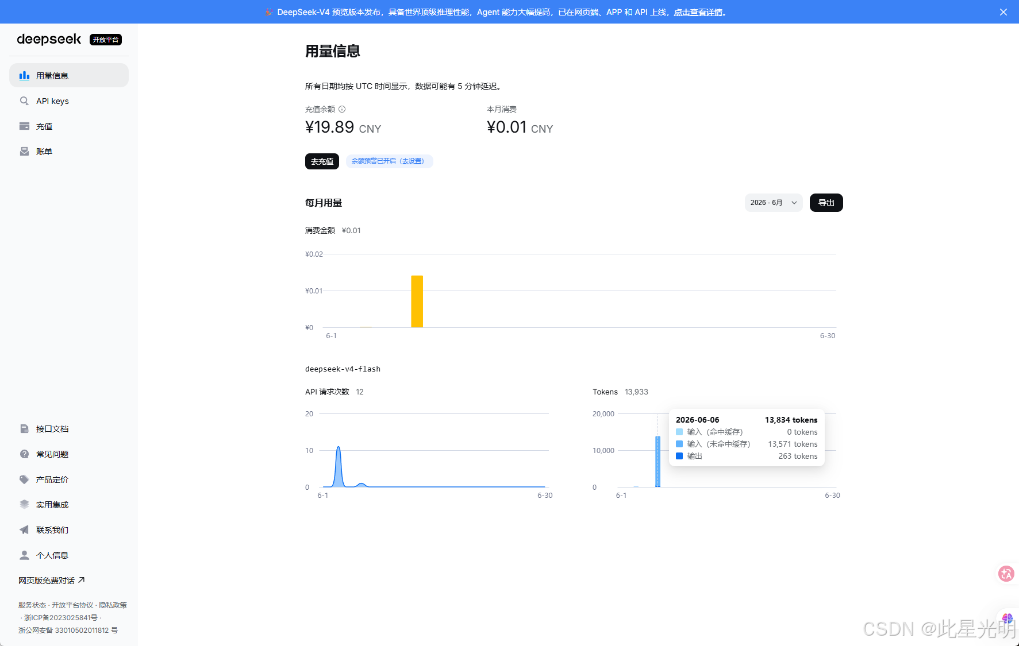The height and width of the screenshot is (646, 1019).
Task: Click the pink translate floating icon
Action: tap(1006, 574)
